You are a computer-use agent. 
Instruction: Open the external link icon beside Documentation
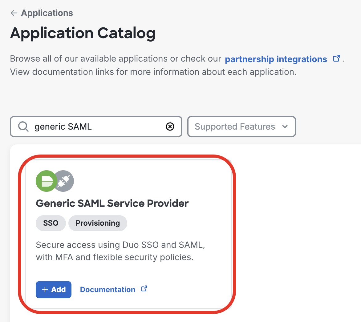coord(144,288)
